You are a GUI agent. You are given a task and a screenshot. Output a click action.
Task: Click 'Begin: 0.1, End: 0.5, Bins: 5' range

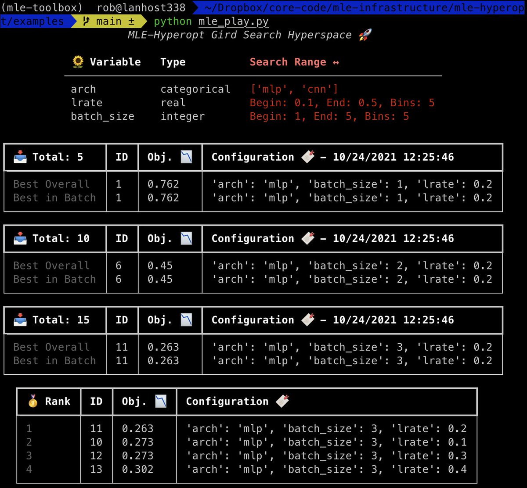tap(342, 103)
